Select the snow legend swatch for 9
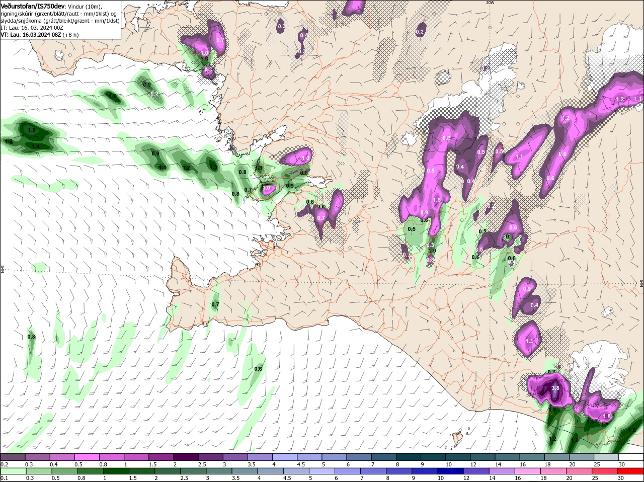The width and height of the screenshot is (644, 482). tap(433, 457)
